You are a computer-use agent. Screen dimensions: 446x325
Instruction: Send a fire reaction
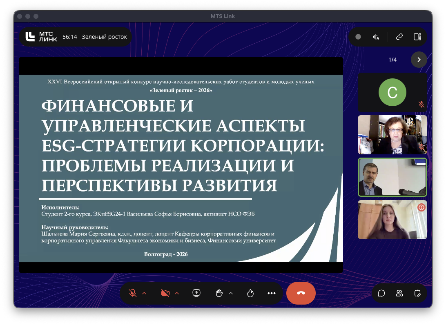click(x=250, y=293)
